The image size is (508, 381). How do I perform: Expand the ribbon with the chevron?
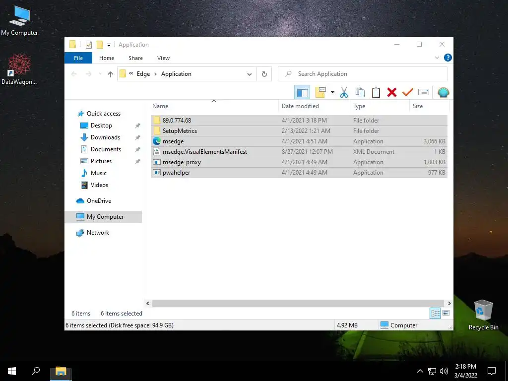(437, 58)
